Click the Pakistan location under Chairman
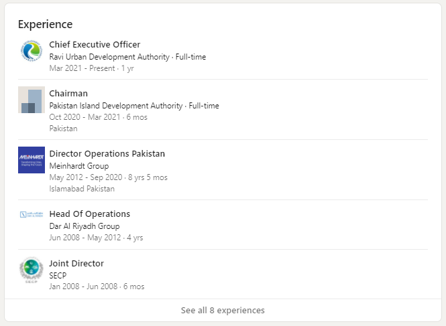446x326 pixels. tap(63, 129)
